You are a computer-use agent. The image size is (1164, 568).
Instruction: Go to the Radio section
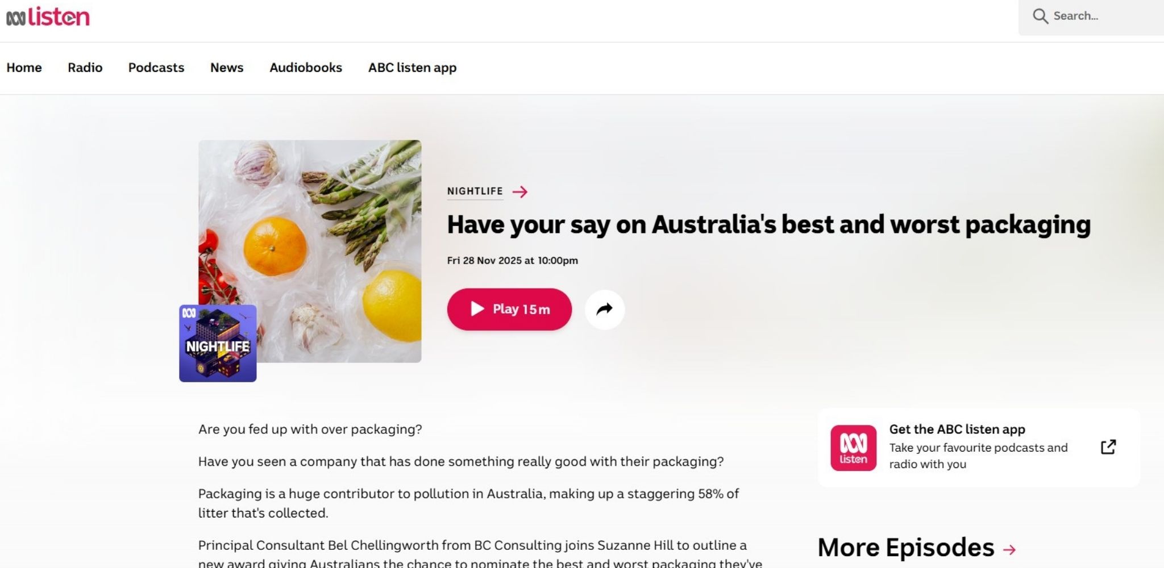tap(85, 68)
